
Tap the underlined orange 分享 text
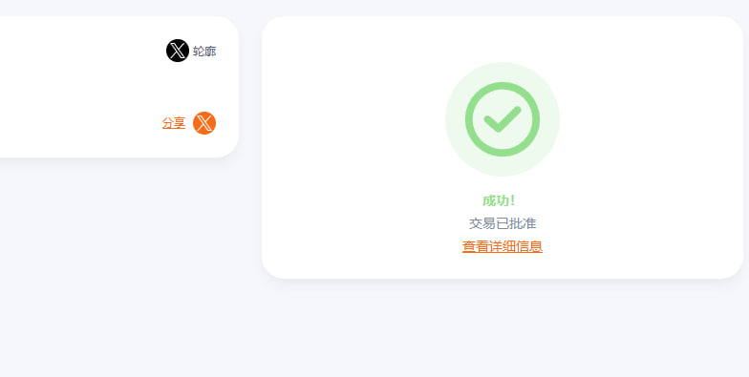pyautogui.click(x=174, y=123)
